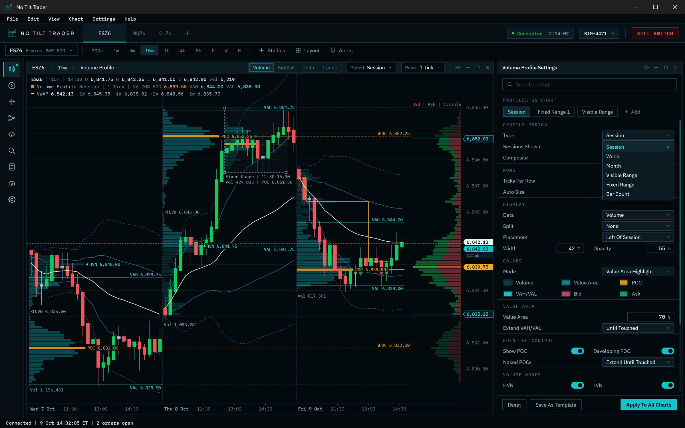Screen dimensions: 685x428
Task: Open the branching nodes sidebar icon
Action: (x=12, y=118)
